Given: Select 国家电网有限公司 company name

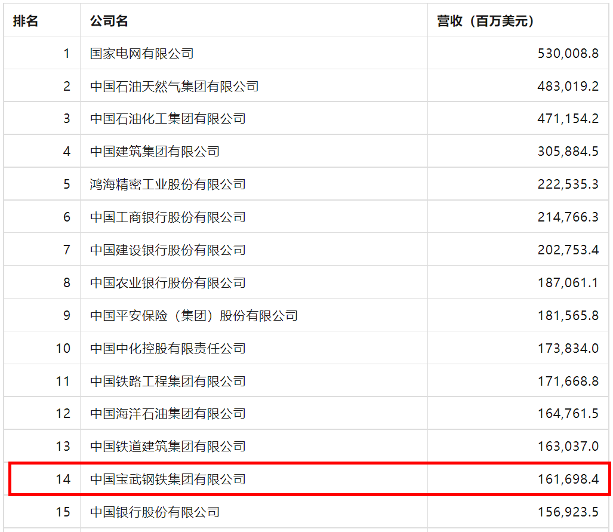Looking at the screenshot, I should (x=142, y=54).
